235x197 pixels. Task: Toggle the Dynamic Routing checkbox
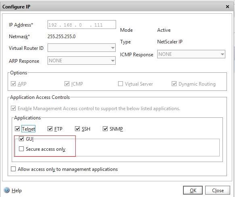tap(174, 84)
